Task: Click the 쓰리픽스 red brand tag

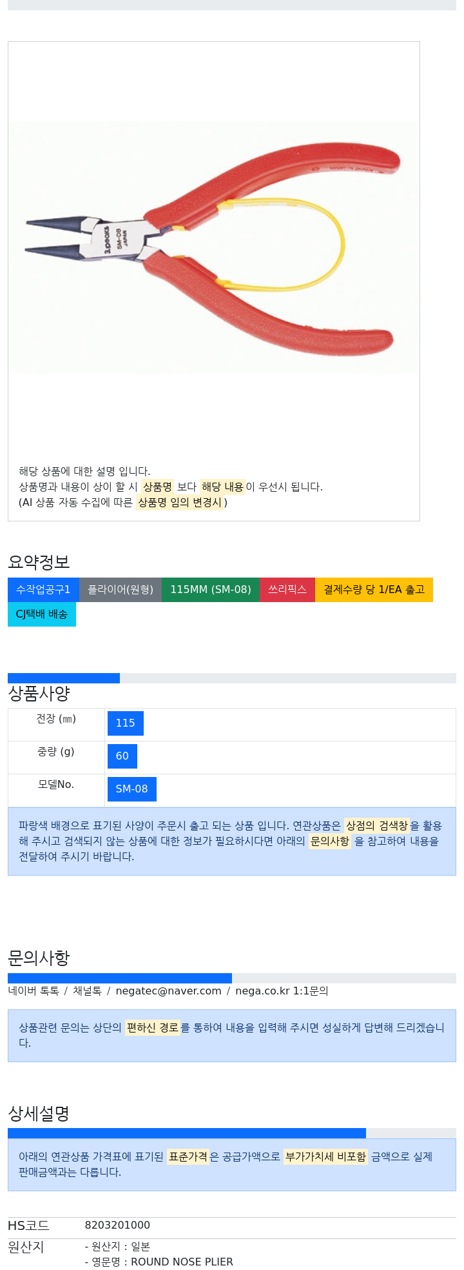Action: click(x=287, y=590)
